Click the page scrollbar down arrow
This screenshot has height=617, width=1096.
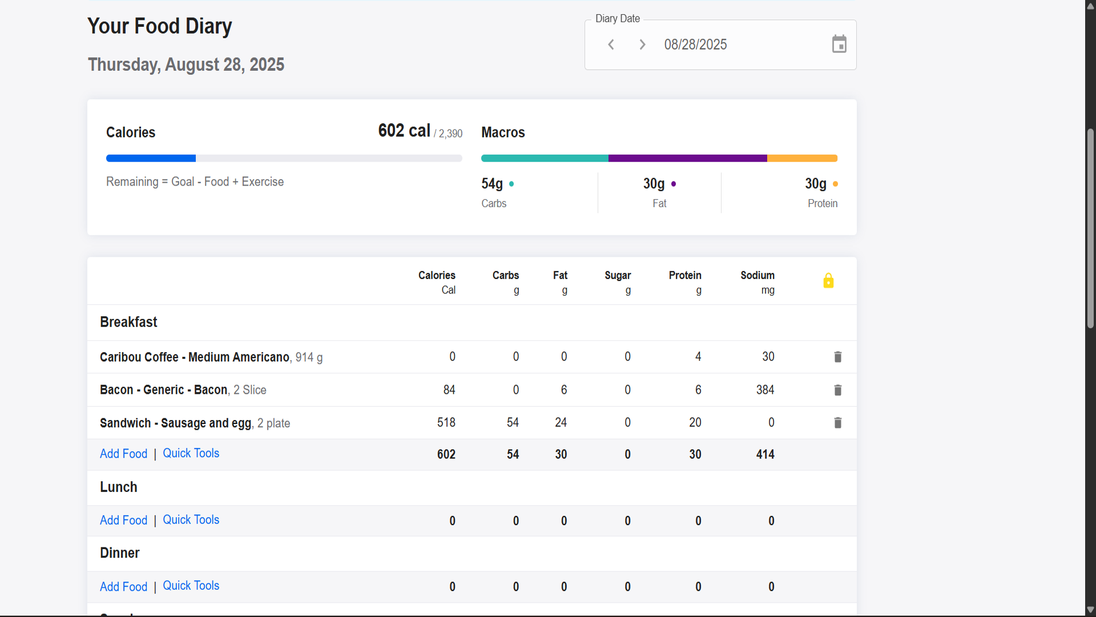(x=1090, y=610)
